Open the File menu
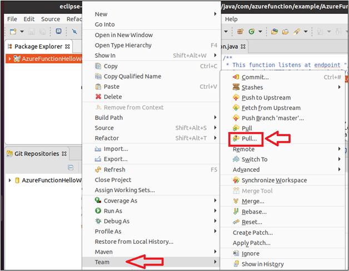Screen dimensions: 349x271 tap(12, 19)
